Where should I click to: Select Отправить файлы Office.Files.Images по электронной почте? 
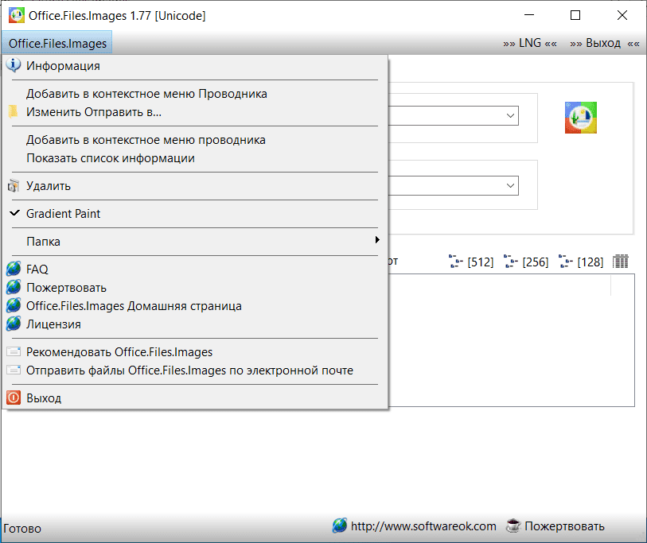195,370
